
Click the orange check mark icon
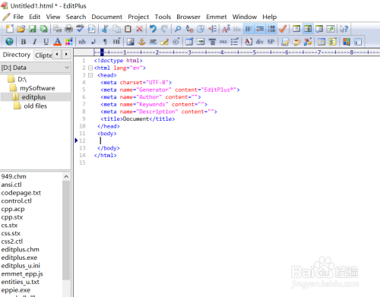click(x=283, y=29)
